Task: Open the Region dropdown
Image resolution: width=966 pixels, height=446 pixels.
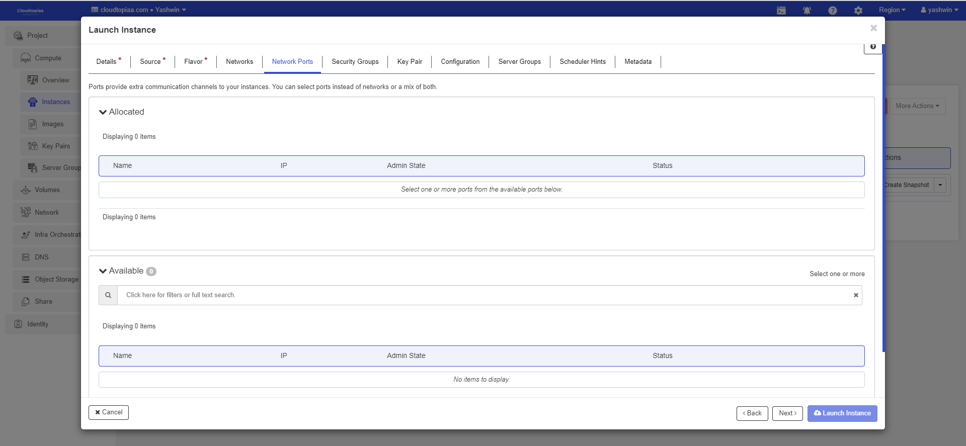Action: [892, 10]
